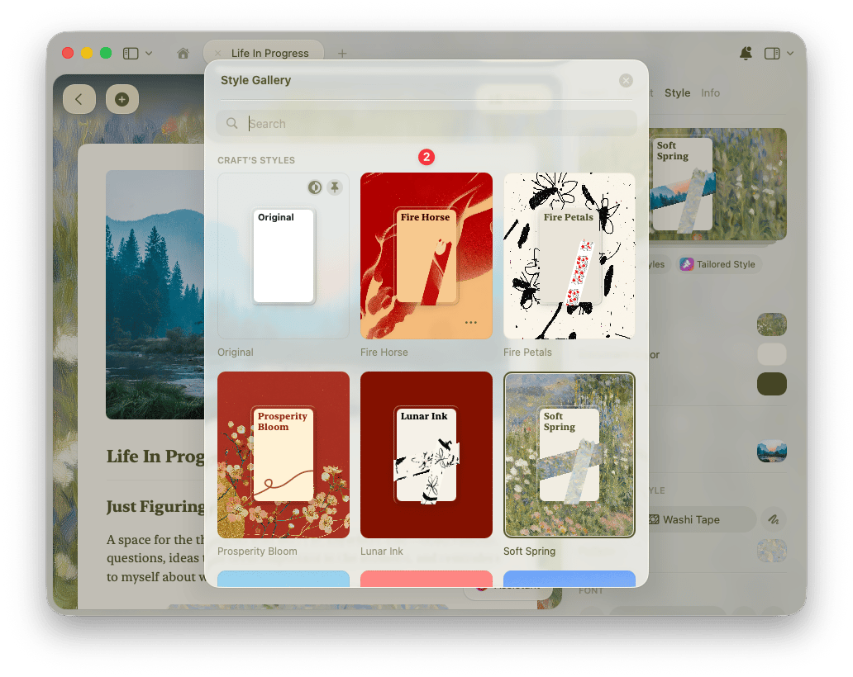
Task: Expand the sidebar options chevron
Action: click(149, 53)
